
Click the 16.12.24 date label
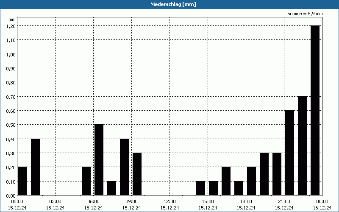tap(322, 208)
